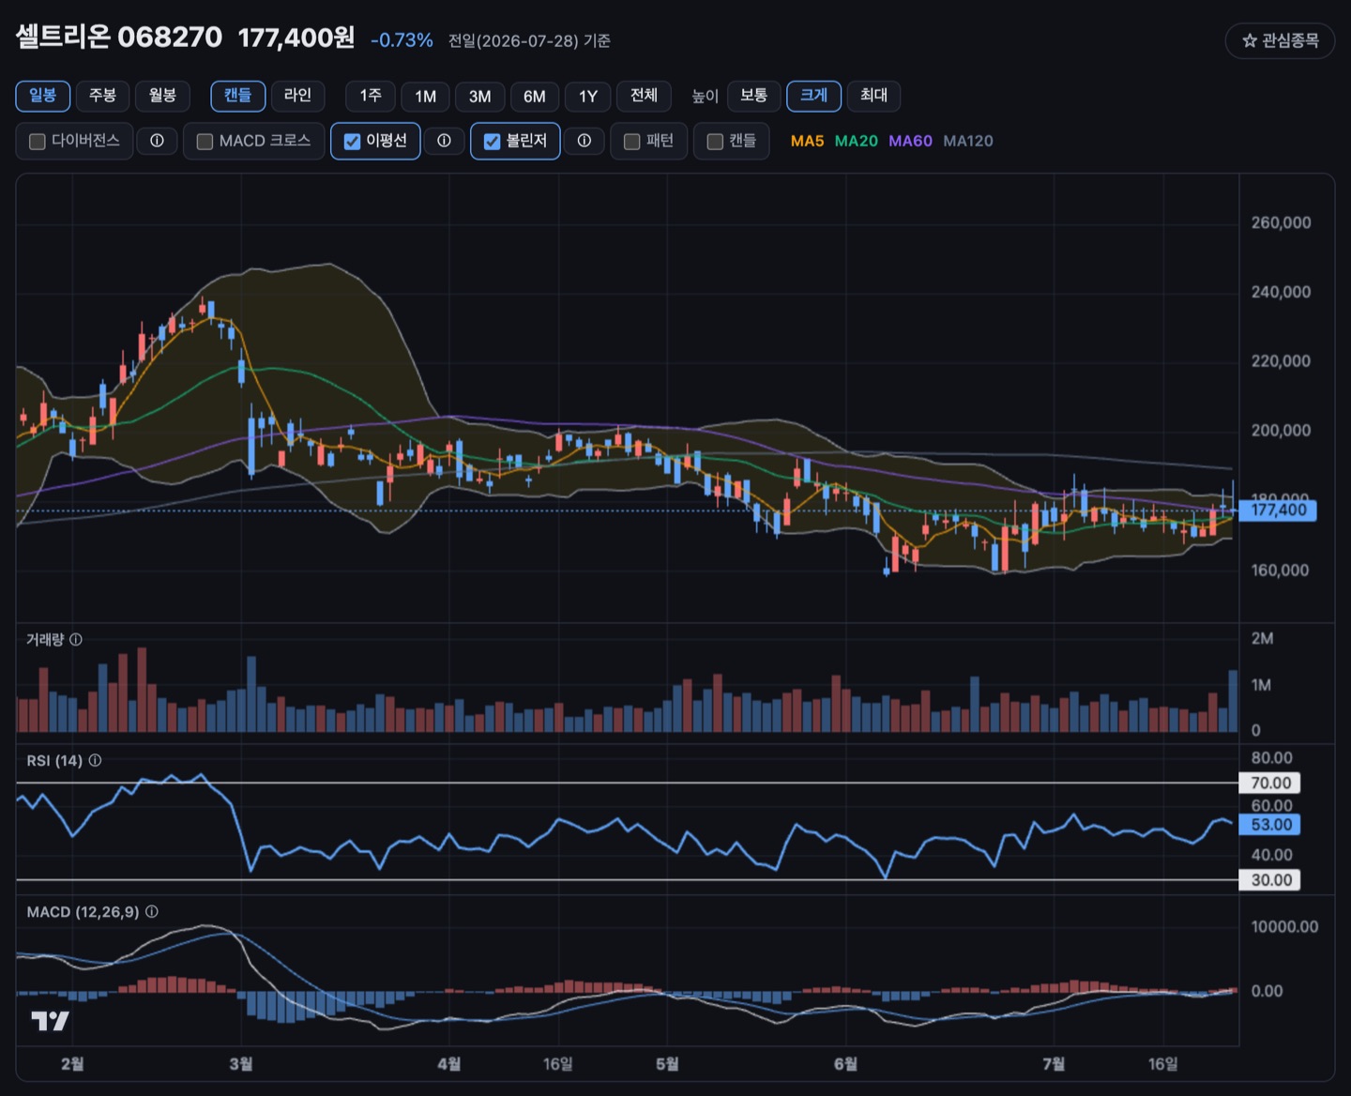Screen dimensions: 1351x1096
Task: Click the info icon next to 다이버전스
Action: 157,141
